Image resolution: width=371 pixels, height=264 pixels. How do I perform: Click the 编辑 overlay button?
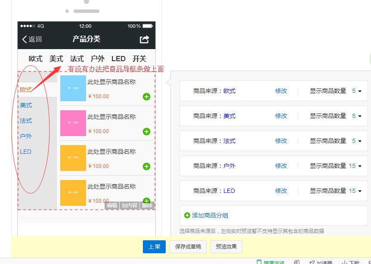[111, 205]
